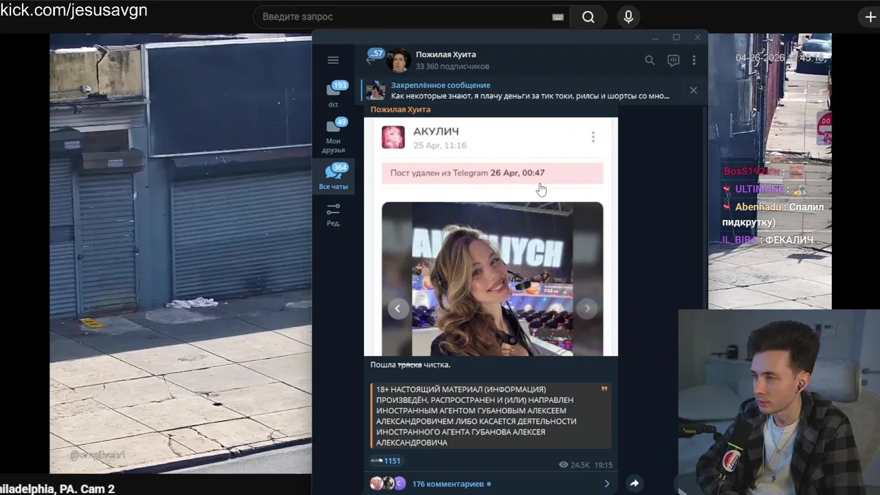Image resolution: width=880 pixels, height=495 pixels.
Task: Click the АКУЛИЧ channel avatar
Action: pos(393,137)
